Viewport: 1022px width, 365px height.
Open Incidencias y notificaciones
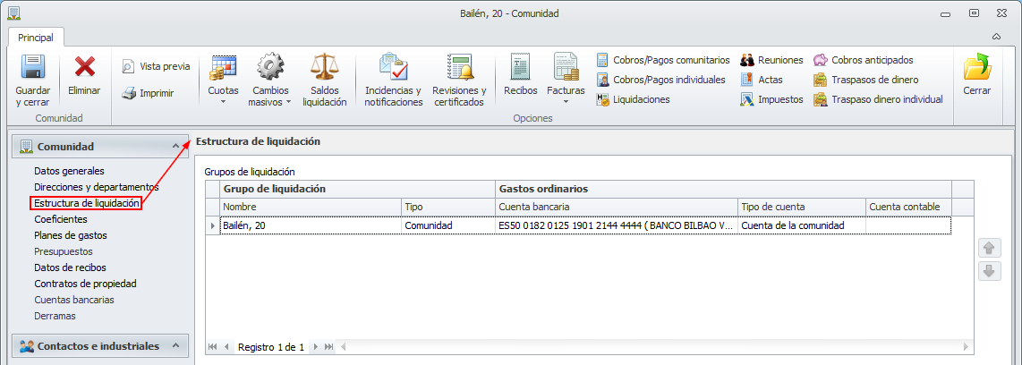(x=393, y=68)
